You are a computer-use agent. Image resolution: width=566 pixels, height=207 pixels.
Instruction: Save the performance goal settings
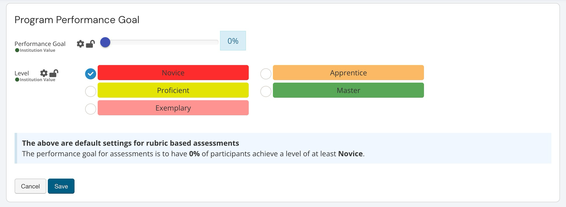click(61, 186)
